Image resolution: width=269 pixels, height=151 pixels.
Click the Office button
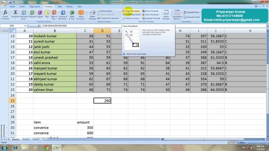3,3
